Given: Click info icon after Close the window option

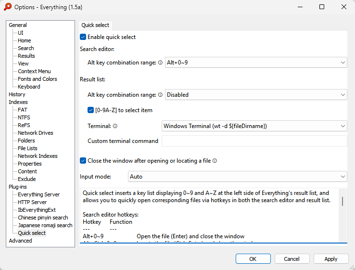Looking at the screenshot, I should point(215,161).
